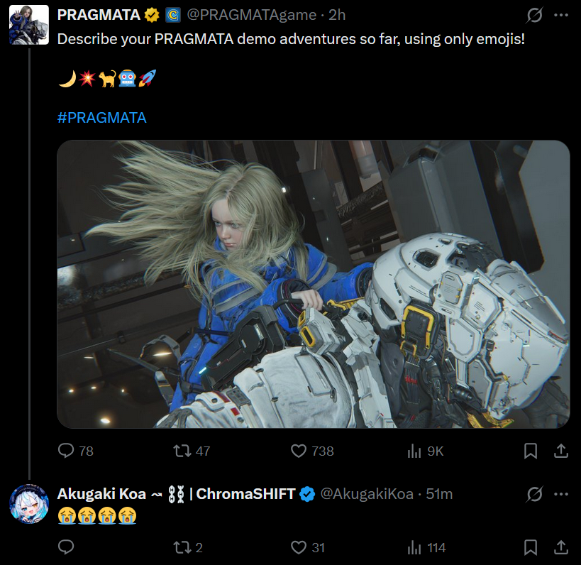Open reply on PRAGMATA post with 78 comments
The image size is (581, 565).
coord(76,451)
